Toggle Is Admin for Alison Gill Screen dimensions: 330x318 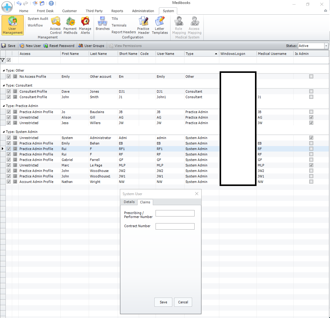[311, 117]
